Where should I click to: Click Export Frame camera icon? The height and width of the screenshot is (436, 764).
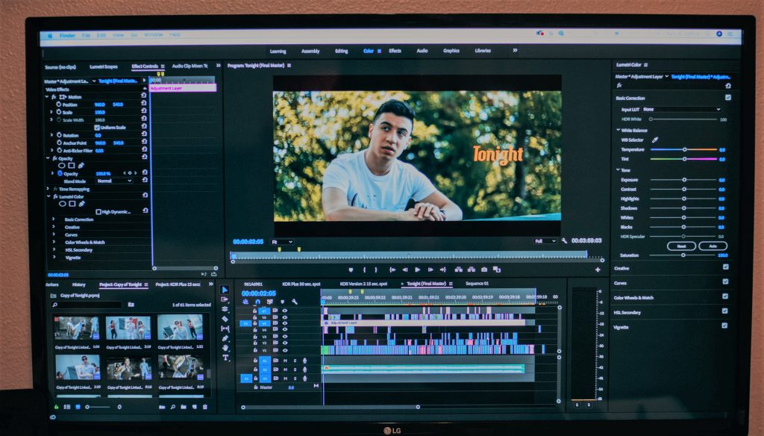pos(483,270)
